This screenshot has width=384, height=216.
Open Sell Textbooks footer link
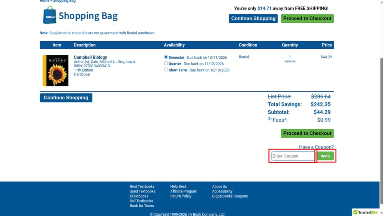(141, 201)
